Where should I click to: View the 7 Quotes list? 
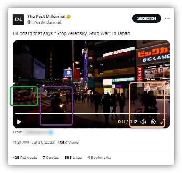(x=51, y=158)
